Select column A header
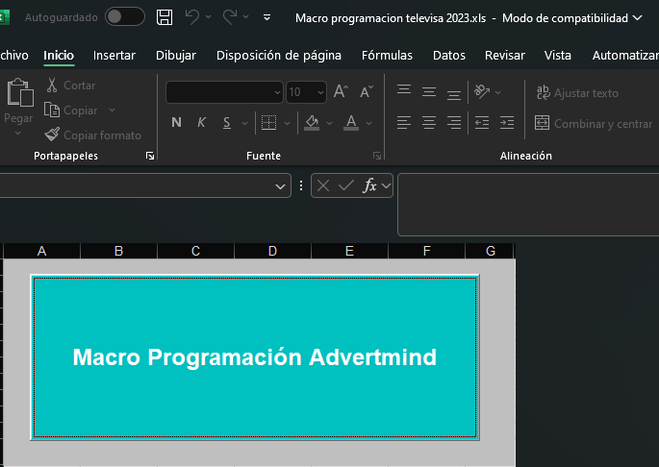 (41, 251)
